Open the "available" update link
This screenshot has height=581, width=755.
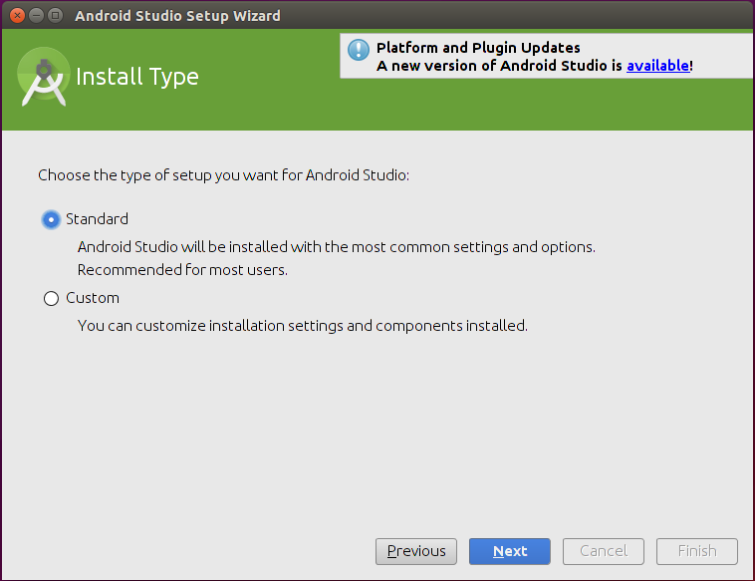(x=657, y=65)
